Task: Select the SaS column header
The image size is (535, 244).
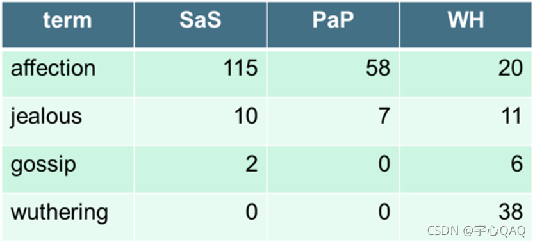Action: pyautogui.click(x=201, y=24)
